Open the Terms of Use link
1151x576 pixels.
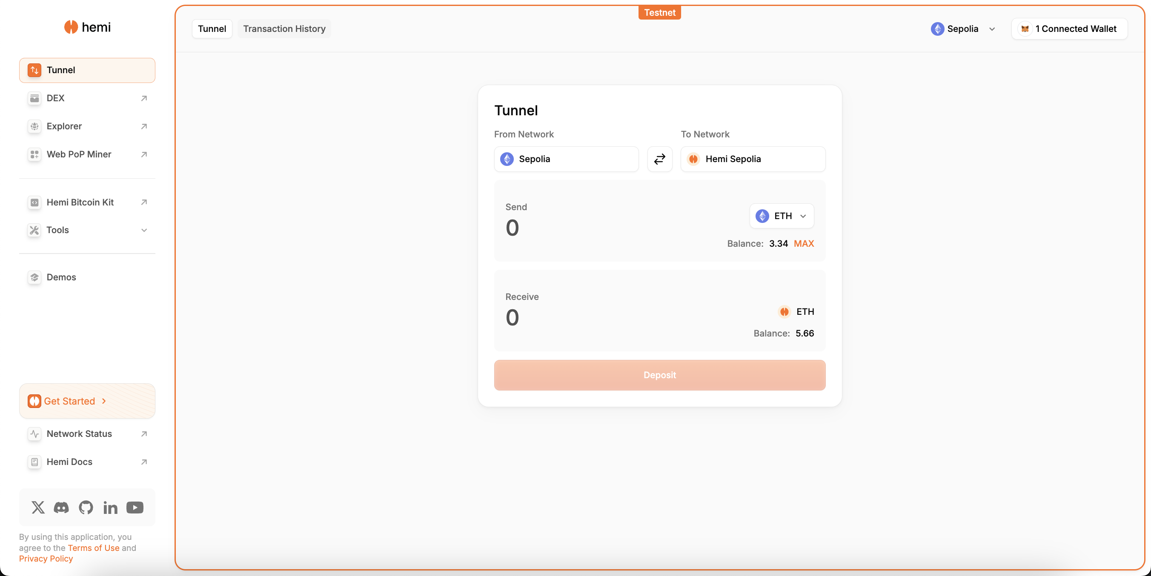(x=93, y=548)
